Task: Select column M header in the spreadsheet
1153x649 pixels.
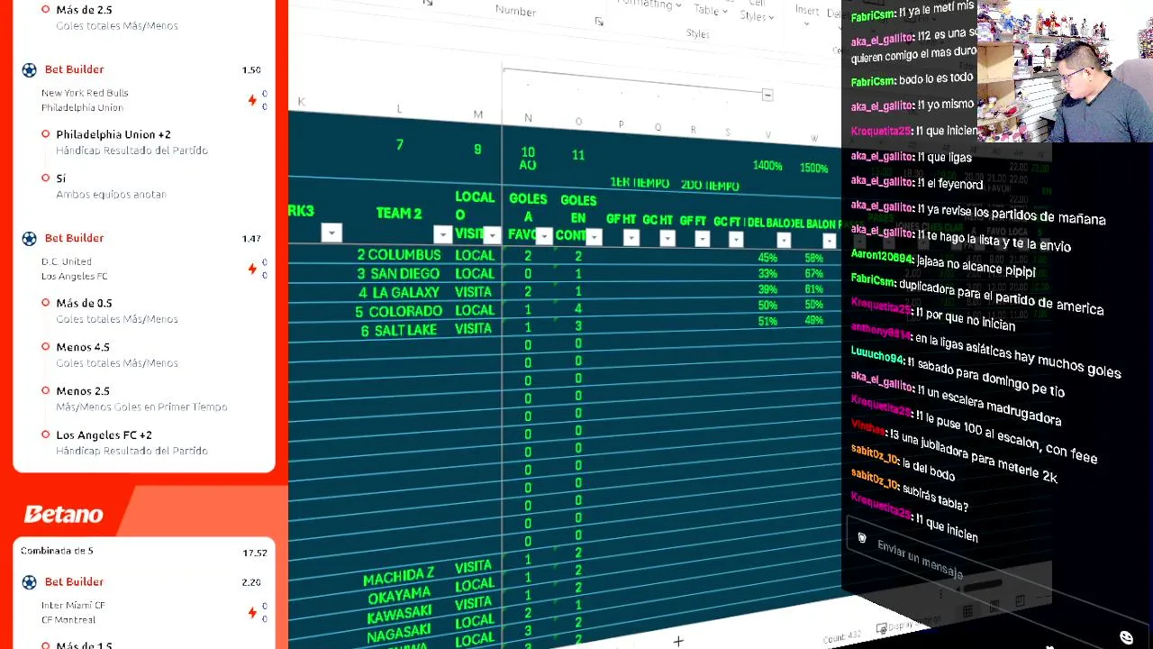Action: pyautogui.click(x=477, y=114)
